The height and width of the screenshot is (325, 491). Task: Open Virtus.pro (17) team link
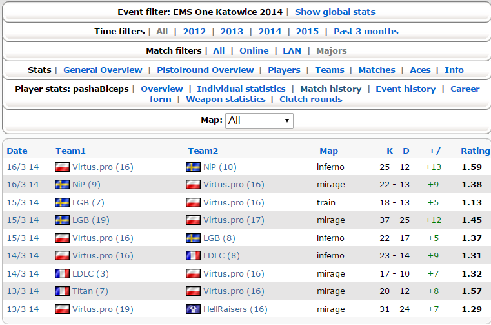pos(234,220)
